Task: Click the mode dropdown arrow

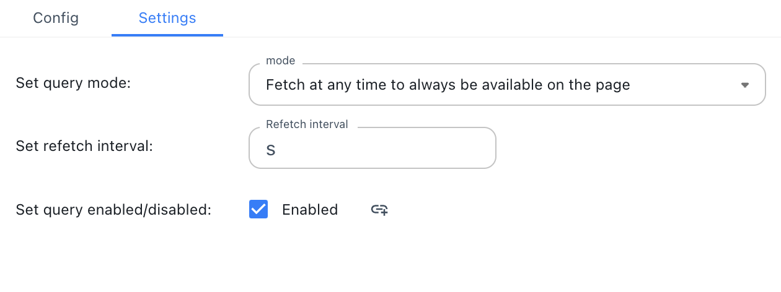Action: [745, 85]
